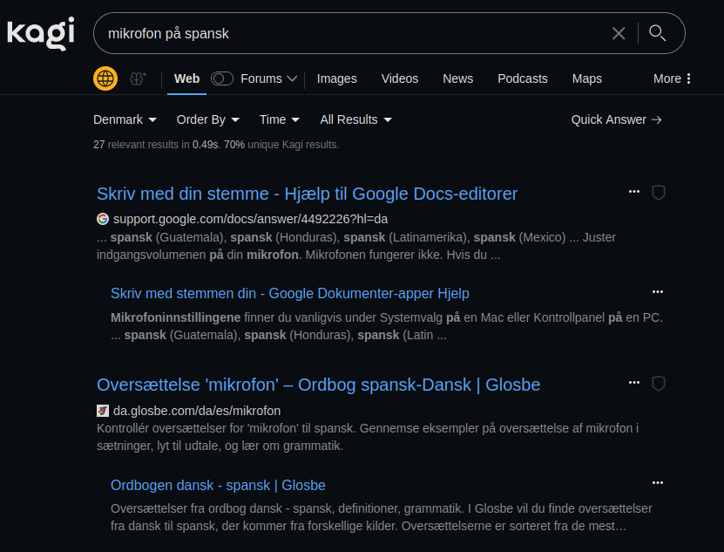
Task: Expand the Time filter dropdown
Action: point(279,119)
